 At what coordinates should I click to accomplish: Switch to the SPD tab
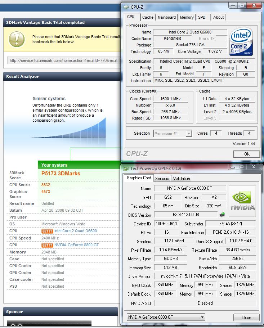[202, 17]
